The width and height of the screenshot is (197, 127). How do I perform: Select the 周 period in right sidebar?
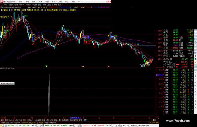195,92
